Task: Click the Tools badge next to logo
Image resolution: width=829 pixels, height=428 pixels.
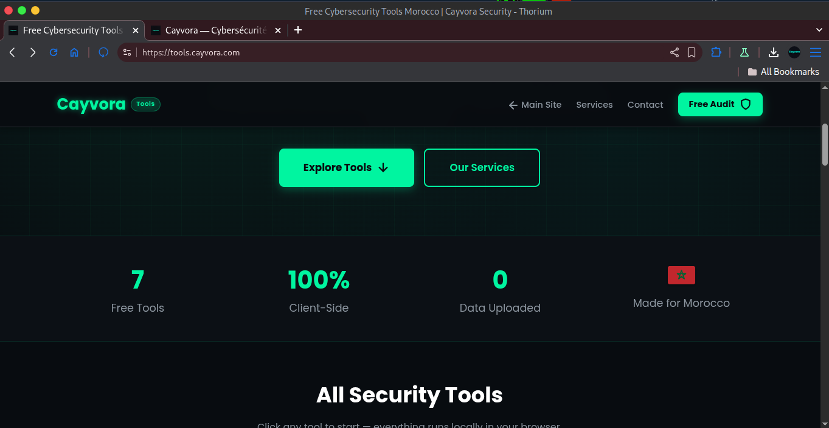Action: coord(145,104)
